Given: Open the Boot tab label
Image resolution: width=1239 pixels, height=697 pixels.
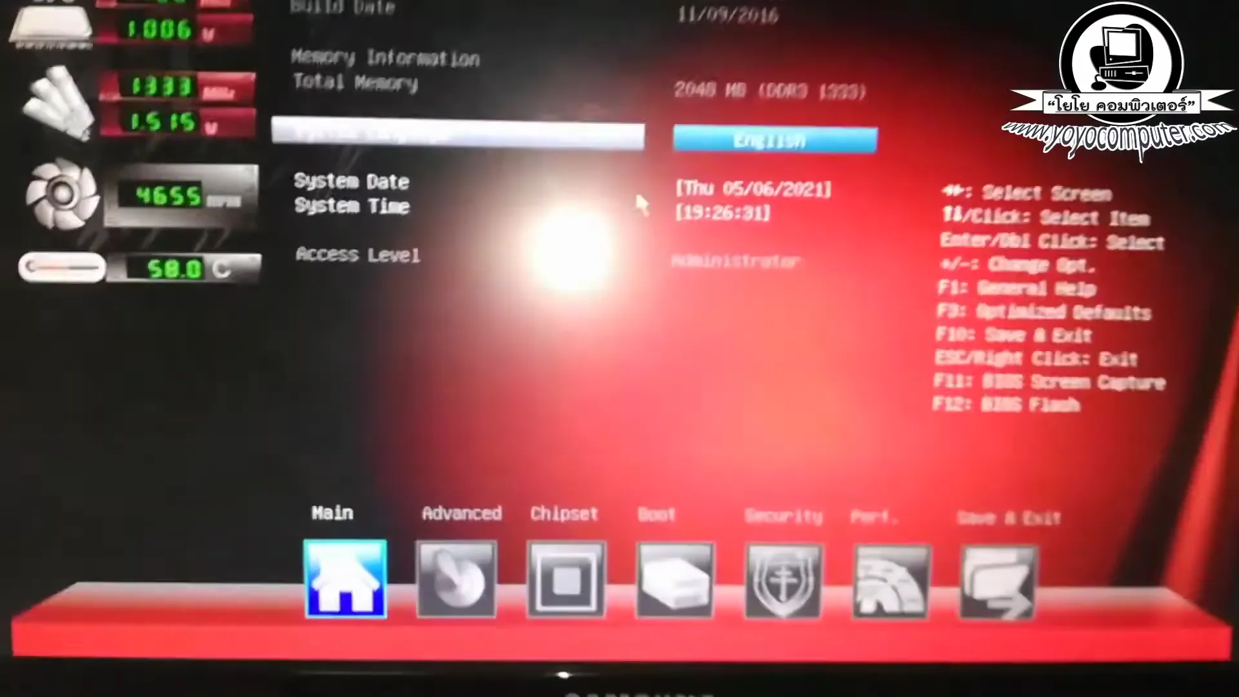Looking at the screenshot, I should tap(656, 514).
